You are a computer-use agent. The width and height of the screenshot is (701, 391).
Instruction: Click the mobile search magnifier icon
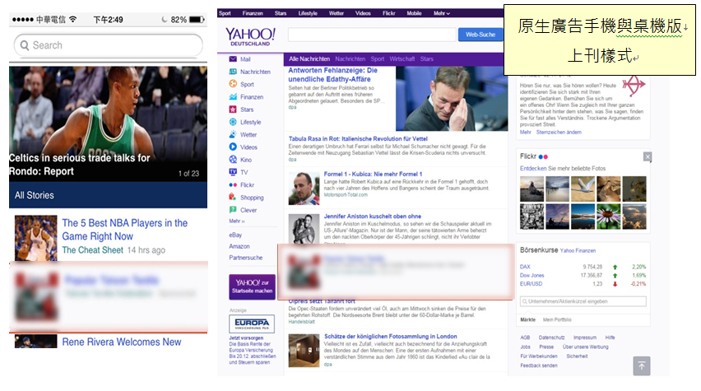(x=25, y=45)
